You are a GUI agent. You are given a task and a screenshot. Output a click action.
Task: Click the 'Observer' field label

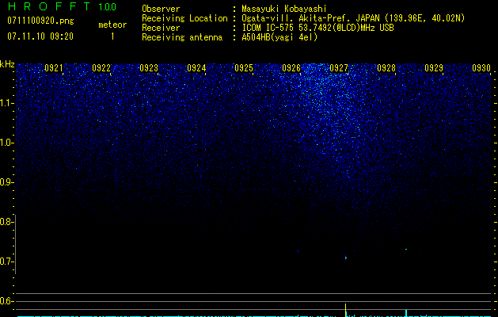161,9
